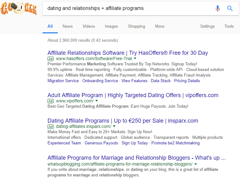
Task: Open search Settings menu
Action: [x=207, y=26]
